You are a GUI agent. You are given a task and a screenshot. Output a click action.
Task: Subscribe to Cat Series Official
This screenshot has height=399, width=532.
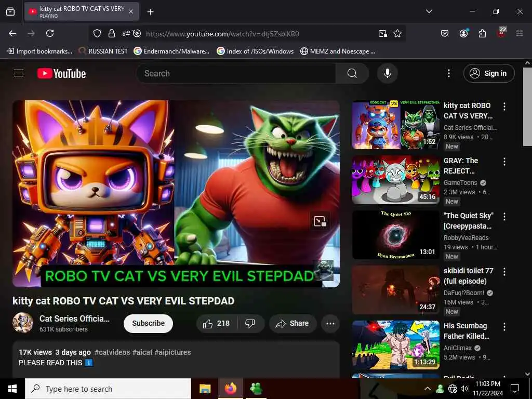click(x=148, y=323)
